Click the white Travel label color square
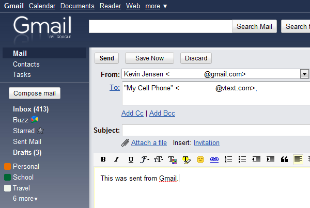 tap(8, 188)
